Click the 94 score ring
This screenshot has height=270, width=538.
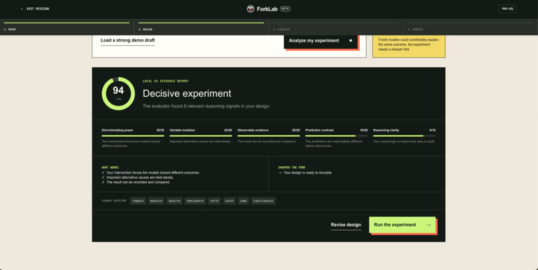(118, 93)
